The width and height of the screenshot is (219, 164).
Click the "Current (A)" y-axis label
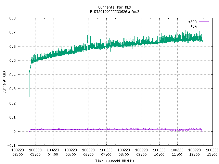pos(4,82)
